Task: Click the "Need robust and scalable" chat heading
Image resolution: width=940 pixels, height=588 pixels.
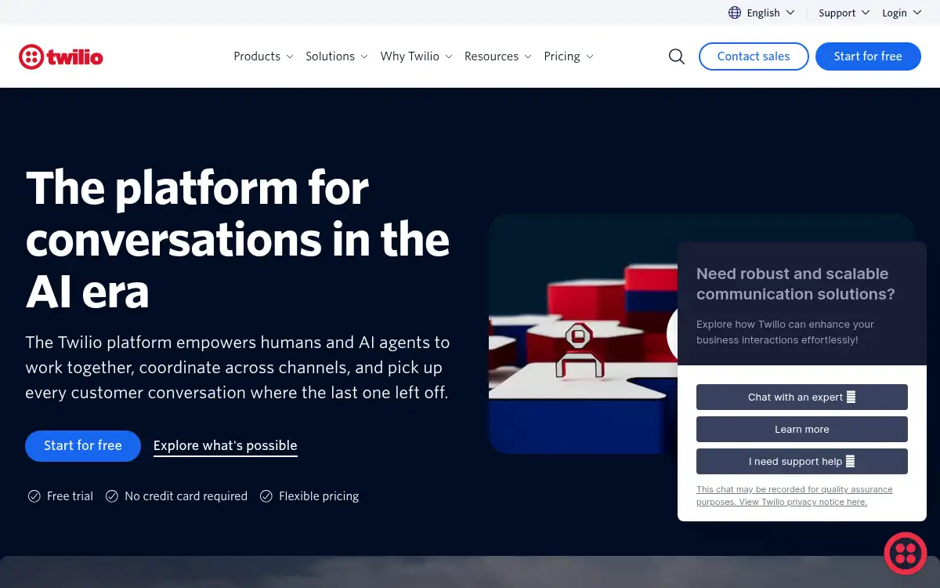Action: [x=796, y=284]
